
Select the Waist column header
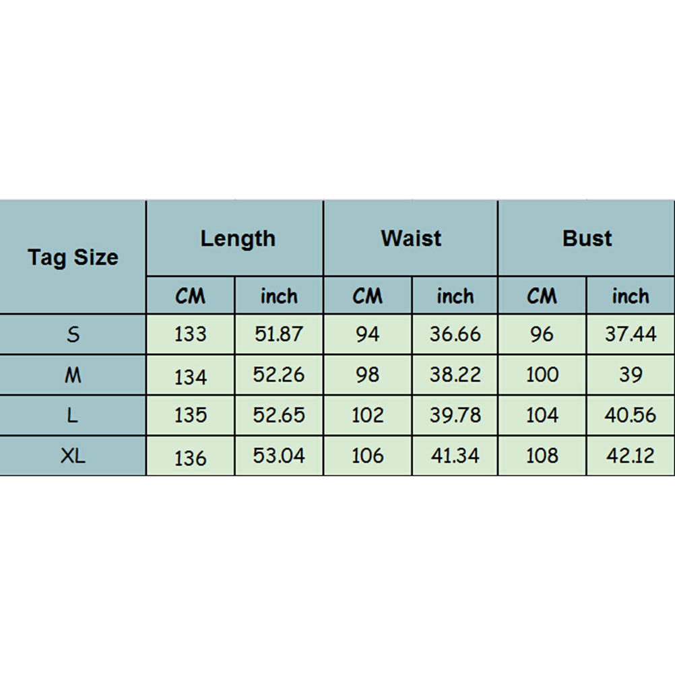tap(411, 238)
